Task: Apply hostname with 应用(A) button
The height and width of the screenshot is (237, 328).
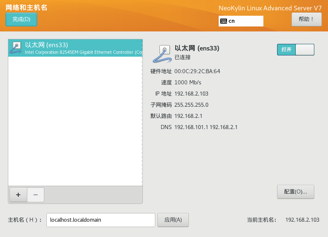Action: 173,220
